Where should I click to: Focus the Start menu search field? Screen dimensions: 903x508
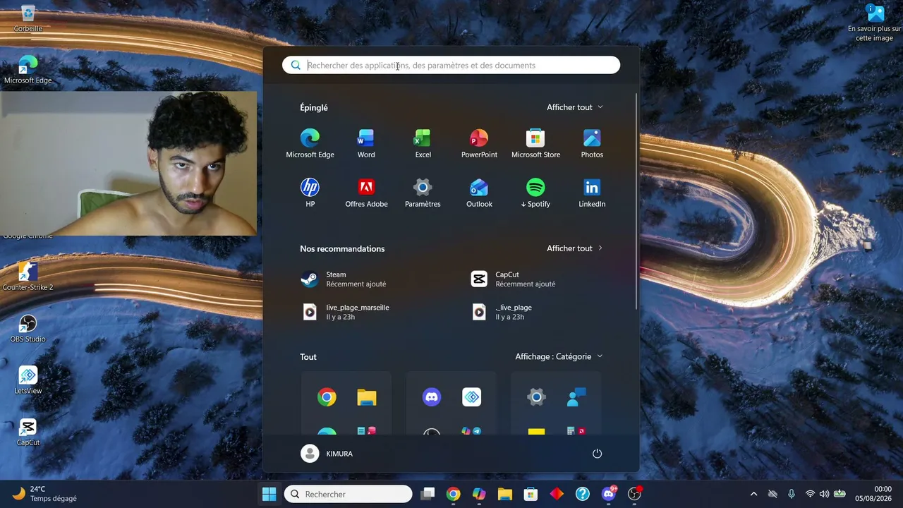pyautogui.click(x=451, y=65)
